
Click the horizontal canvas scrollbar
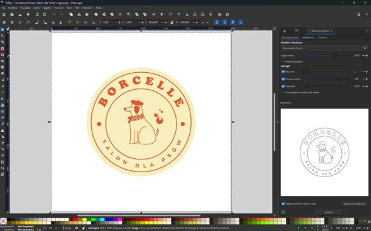tap(139, 215)
